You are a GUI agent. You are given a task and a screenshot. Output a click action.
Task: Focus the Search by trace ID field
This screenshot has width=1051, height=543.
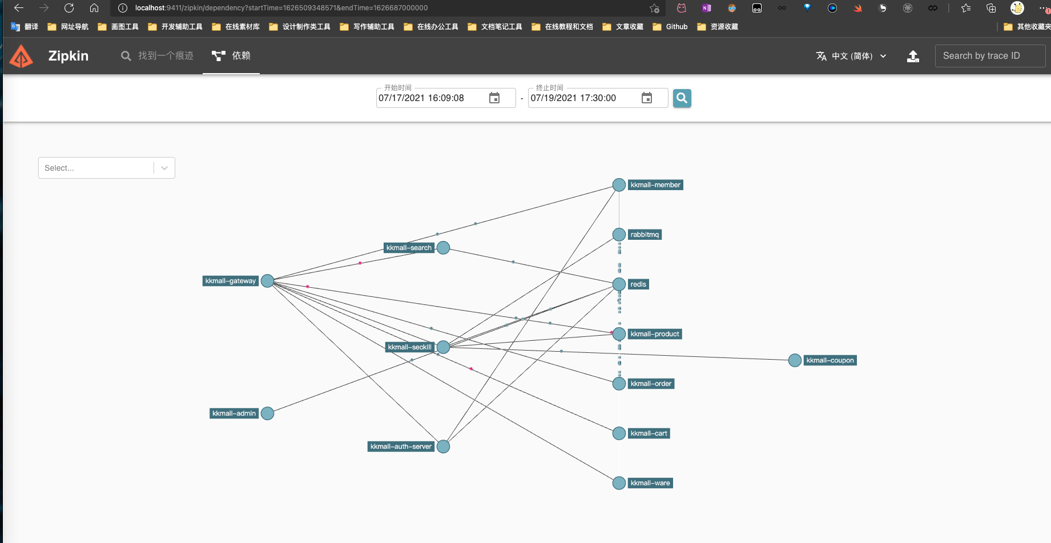click(990, 56)
